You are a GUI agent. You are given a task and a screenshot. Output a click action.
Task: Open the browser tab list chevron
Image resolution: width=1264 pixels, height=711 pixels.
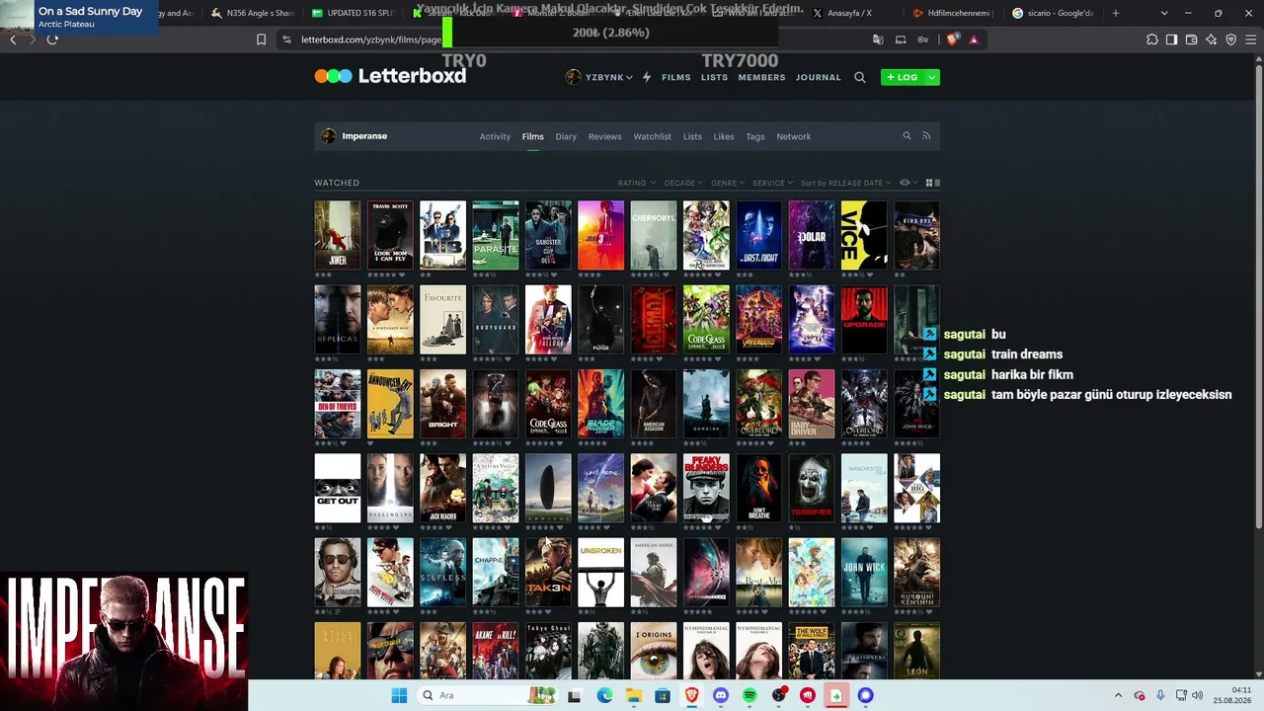[1164, 13]
